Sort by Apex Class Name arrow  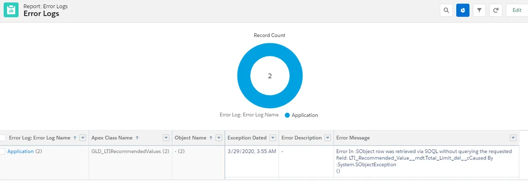tap(137, 138)
